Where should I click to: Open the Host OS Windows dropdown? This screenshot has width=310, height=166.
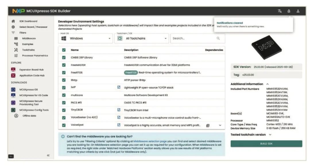pos(86,38)
